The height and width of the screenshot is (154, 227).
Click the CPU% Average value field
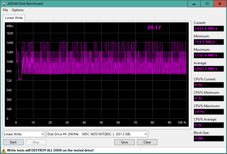(209, 125)
